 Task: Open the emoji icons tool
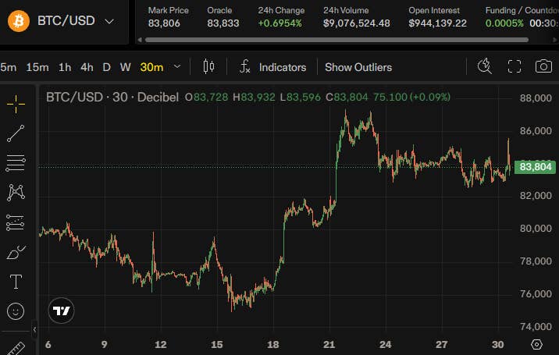16,311
